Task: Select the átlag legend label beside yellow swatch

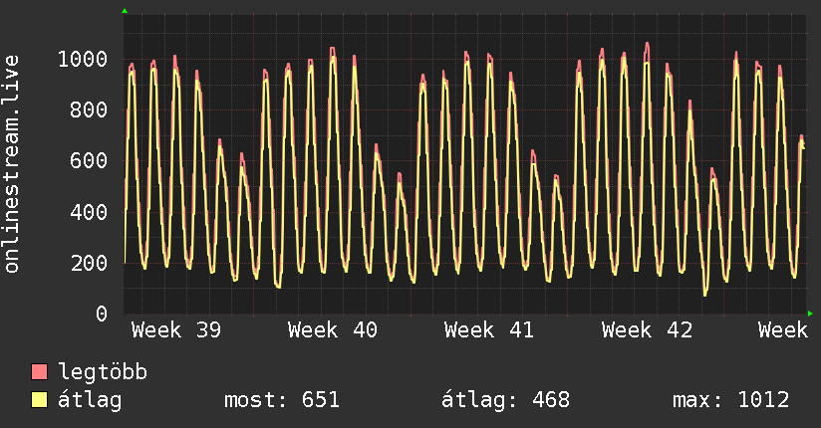Action: (x=90, y=400)
